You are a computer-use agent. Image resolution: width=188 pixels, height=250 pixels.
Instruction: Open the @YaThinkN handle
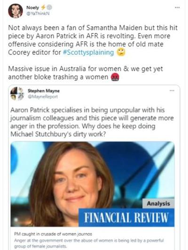pyautogui.click(x=38, y=14)
